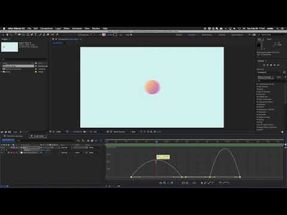The image size is (287, 215).
Task: Select the Pen tool
Action: point(32,35)
